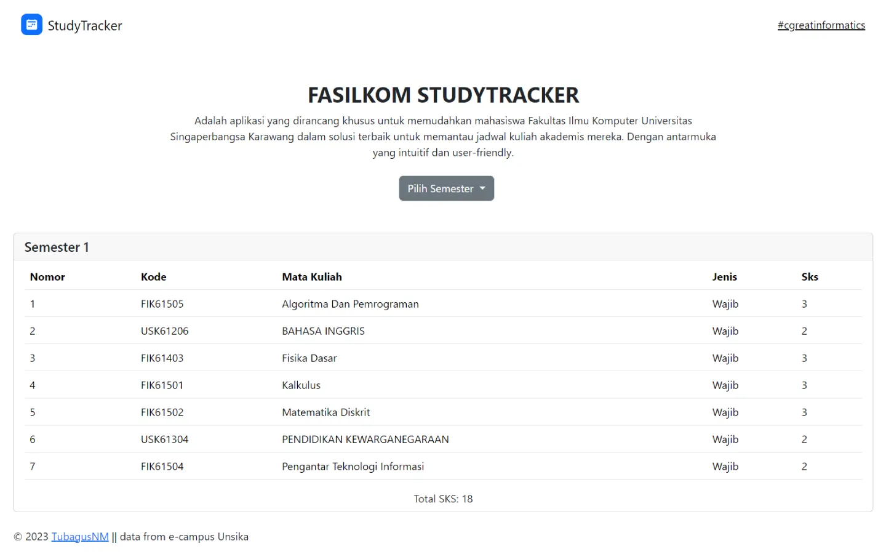This screenshot has height=554, width=886.
Task: Click the Total SKS: 18 text
Action: point(443,499)
